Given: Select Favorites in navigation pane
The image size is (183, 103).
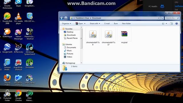Looking at the screenshot, I should (69, 29).
